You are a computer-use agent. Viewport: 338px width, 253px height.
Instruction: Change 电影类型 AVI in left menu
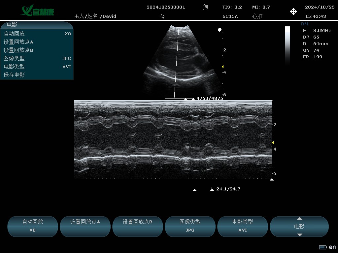pyautogui.click(x=37, y=67)
